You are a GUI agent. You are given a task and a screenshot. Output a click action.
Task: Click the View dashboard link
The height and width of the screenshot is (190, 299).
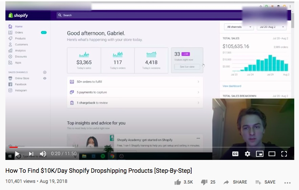(232, 86)
